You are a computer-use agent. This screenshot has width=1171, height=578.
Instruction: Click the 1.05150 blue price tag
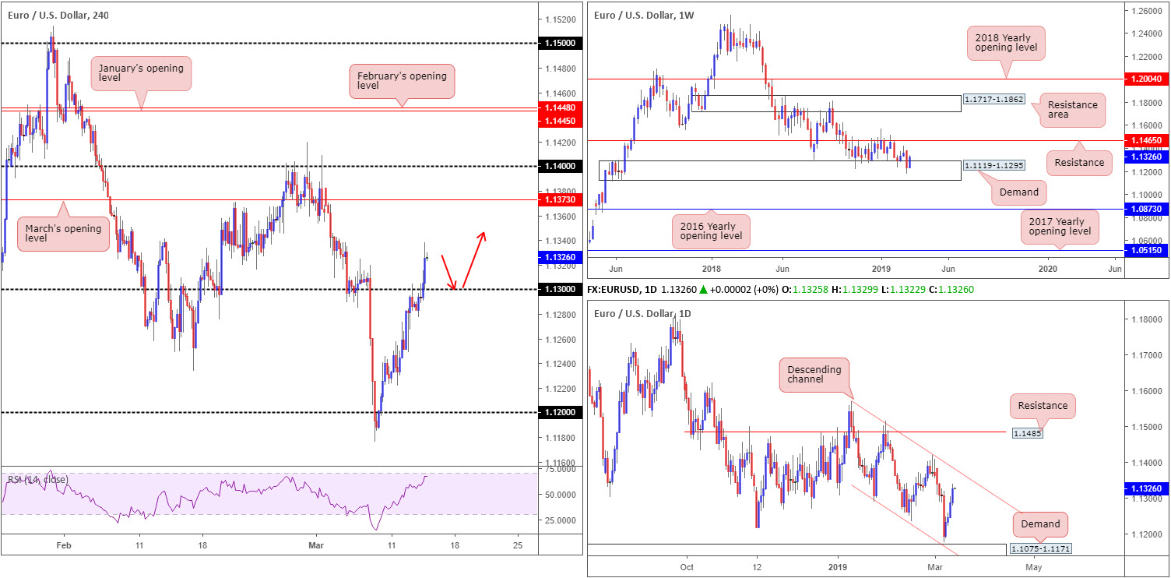click(x=1147, y=250)
